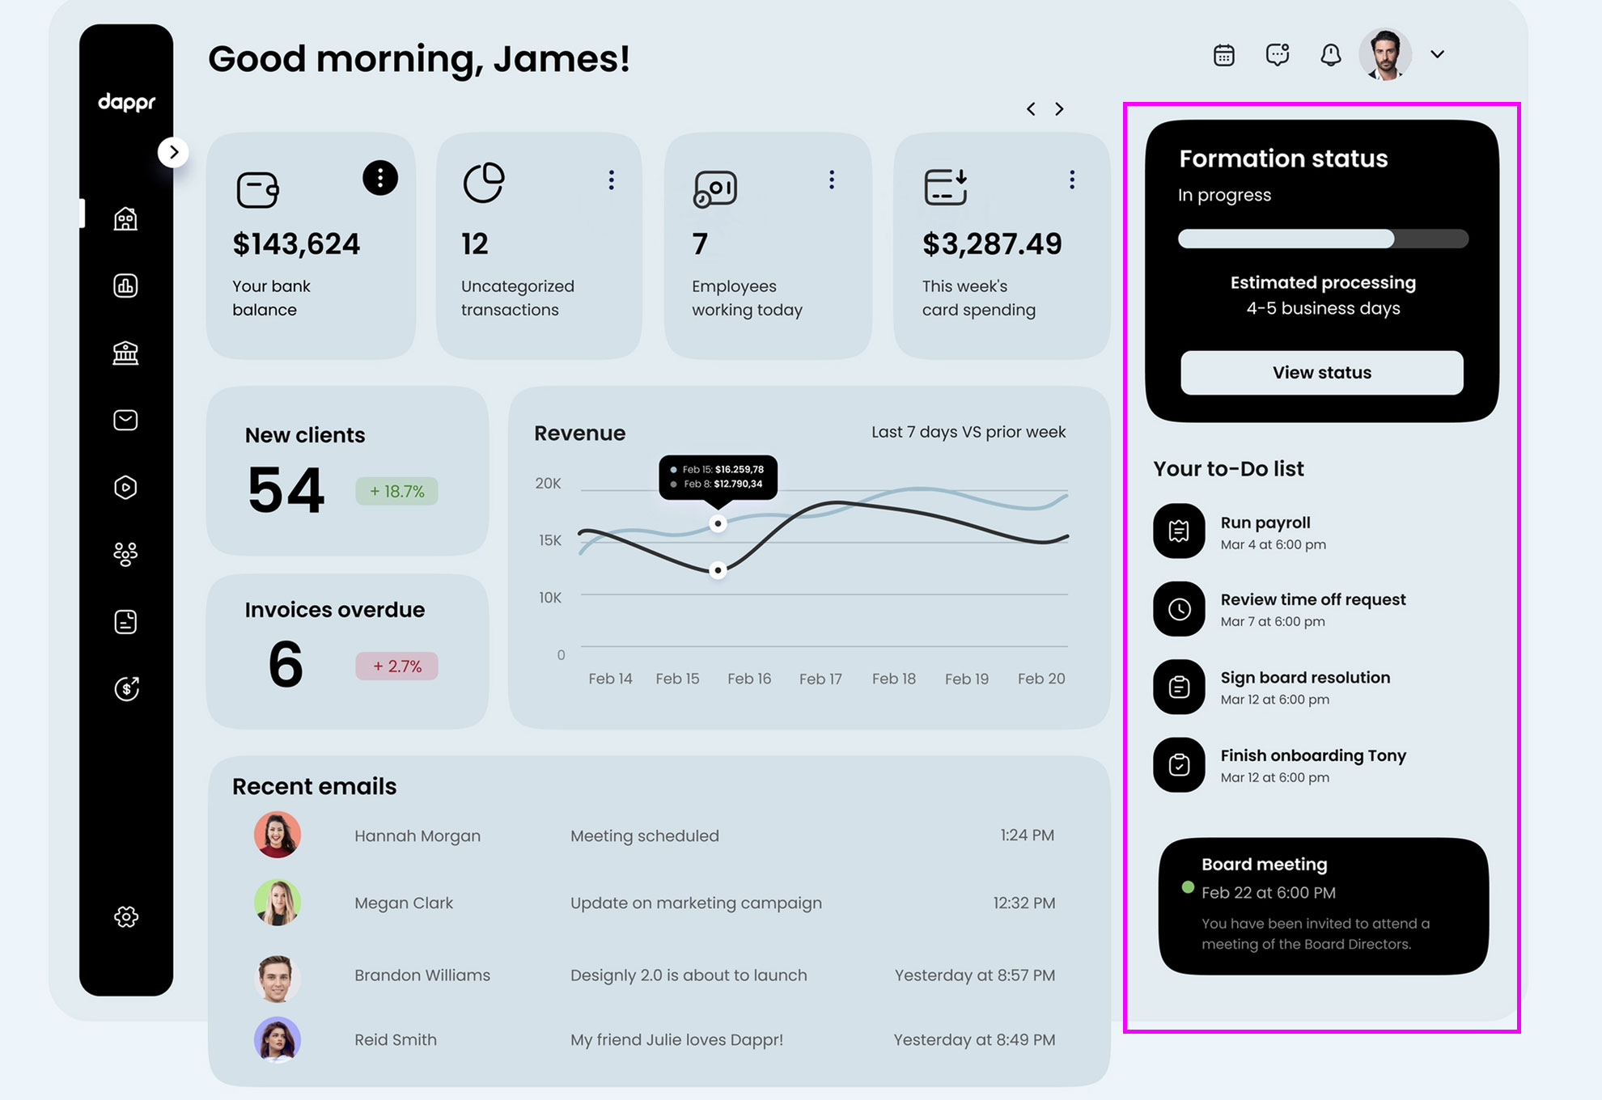Screen dimensions: 1602x1100
Task: Open the bank building sidebar icon
Action: point(125,353)
